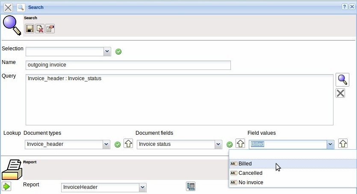Open the InvoiceHeader report dropdown
The height and width of the screenshot is (194, 357).
[x=142, y=187]
